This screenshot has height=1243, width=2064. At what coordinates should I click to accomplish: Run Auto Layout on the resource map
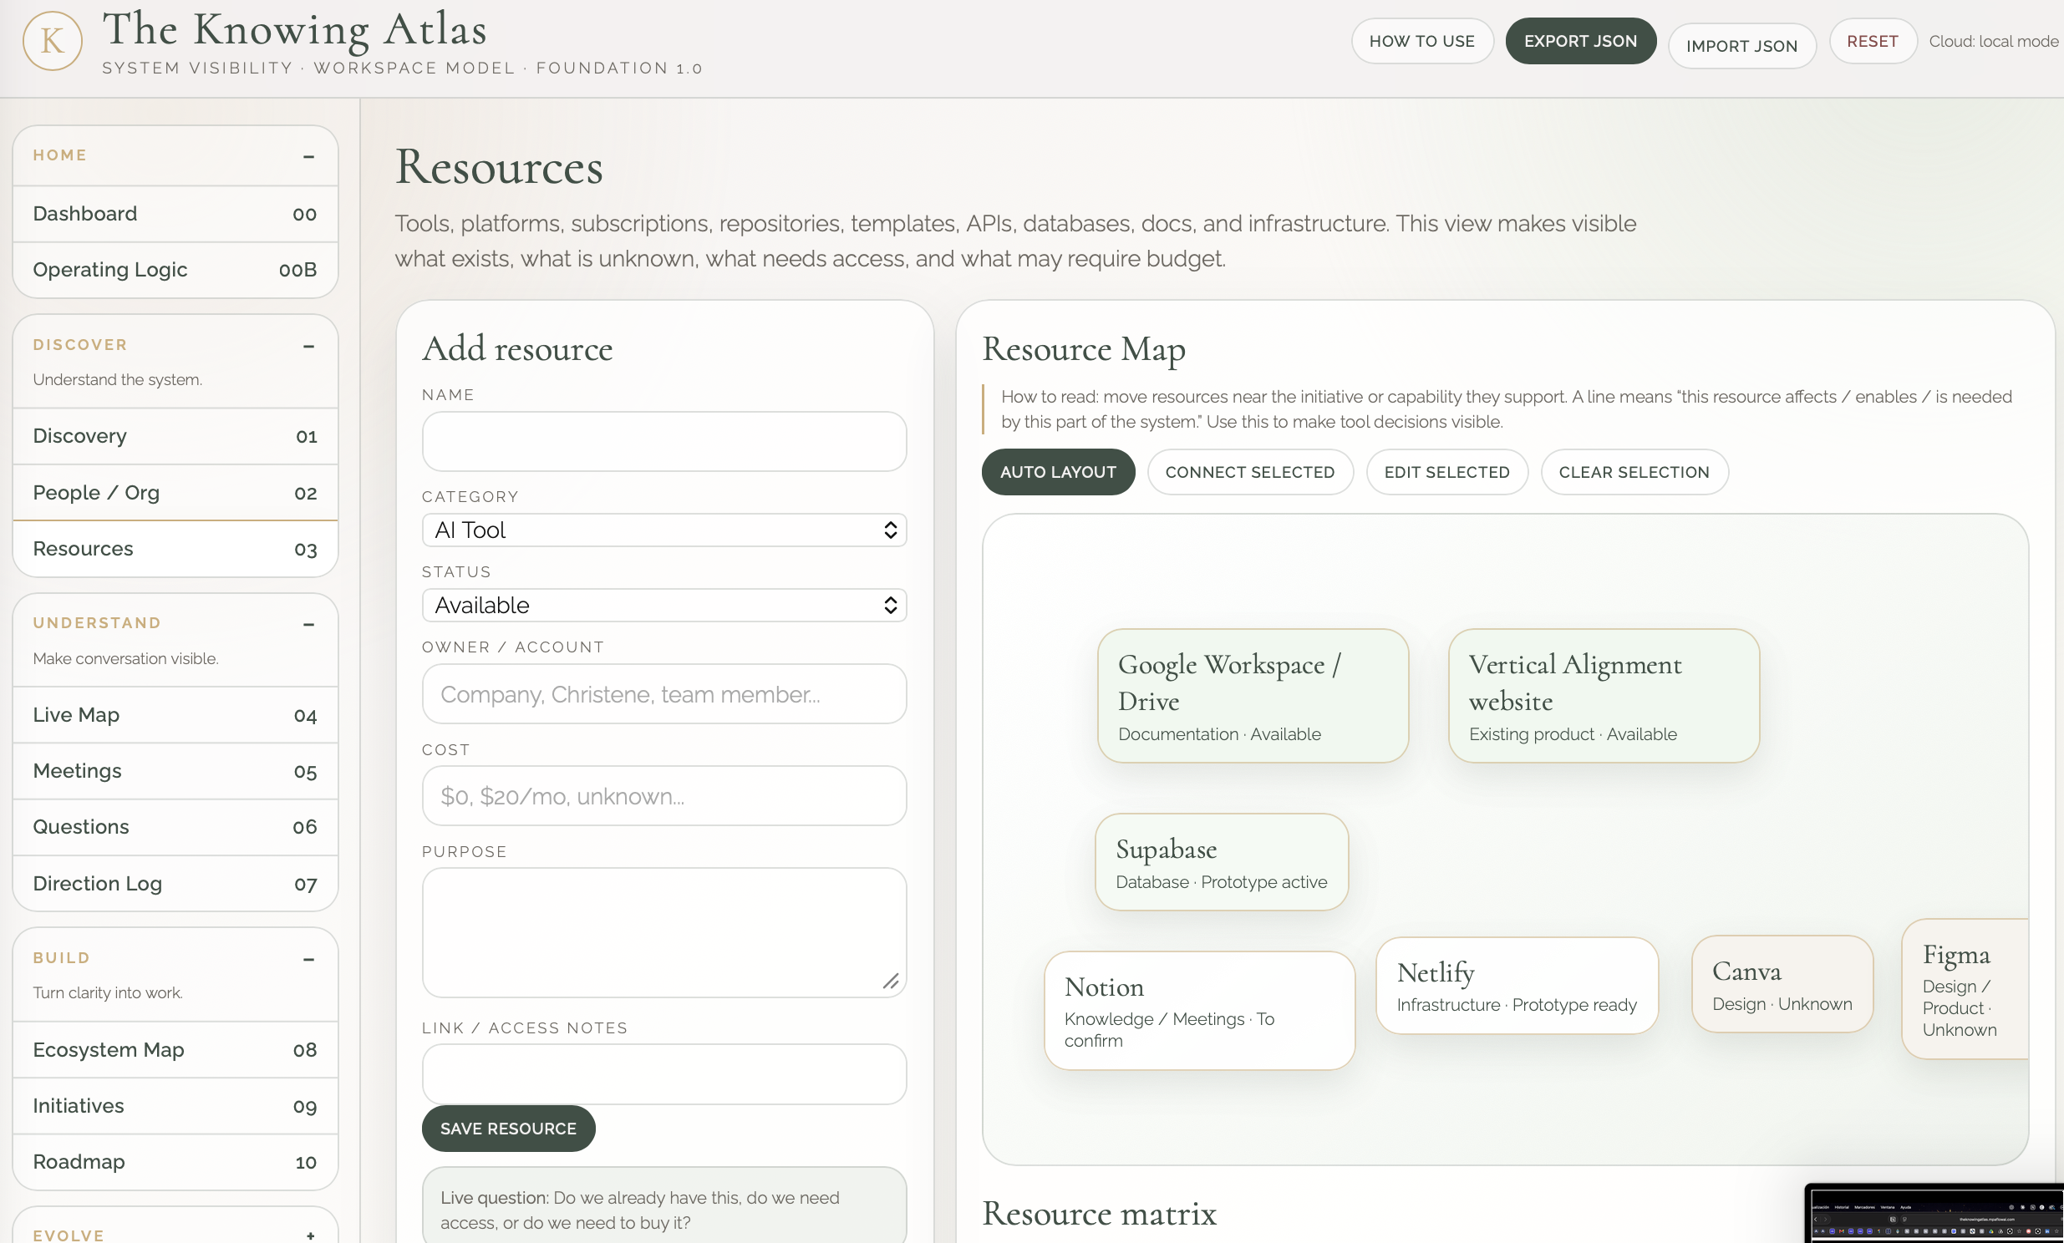coord(1058,473)
